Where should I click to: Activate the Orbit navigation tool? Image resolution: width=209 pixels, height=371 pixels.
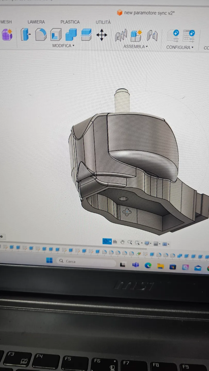click(x=105, y=241)
